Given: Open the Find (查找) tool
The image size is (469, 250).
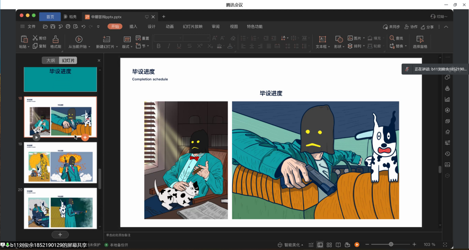Looking at the screenshot, I should point(396,38).
